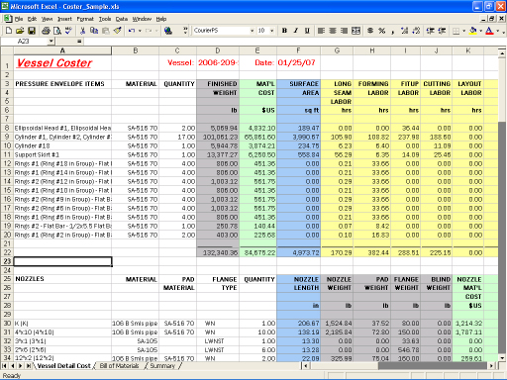Open the Data menu

pos(122,19)
